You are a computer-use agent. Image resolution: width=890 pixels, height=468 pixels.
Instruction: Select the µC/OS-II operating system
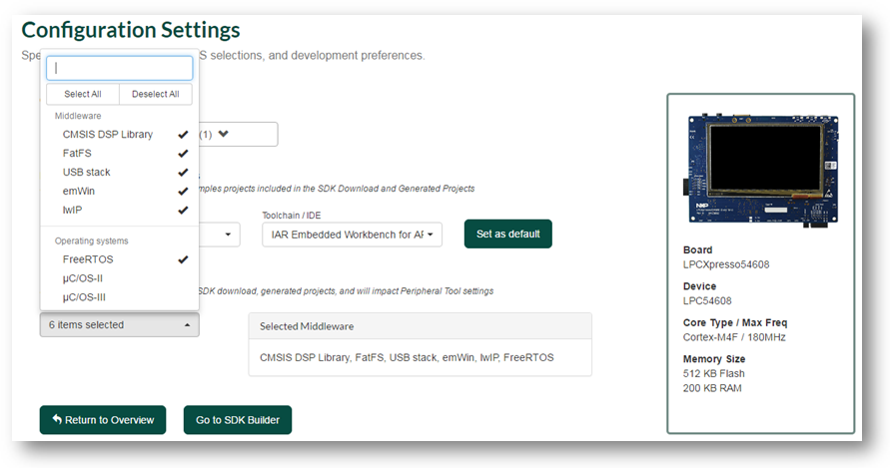(119, 278)
